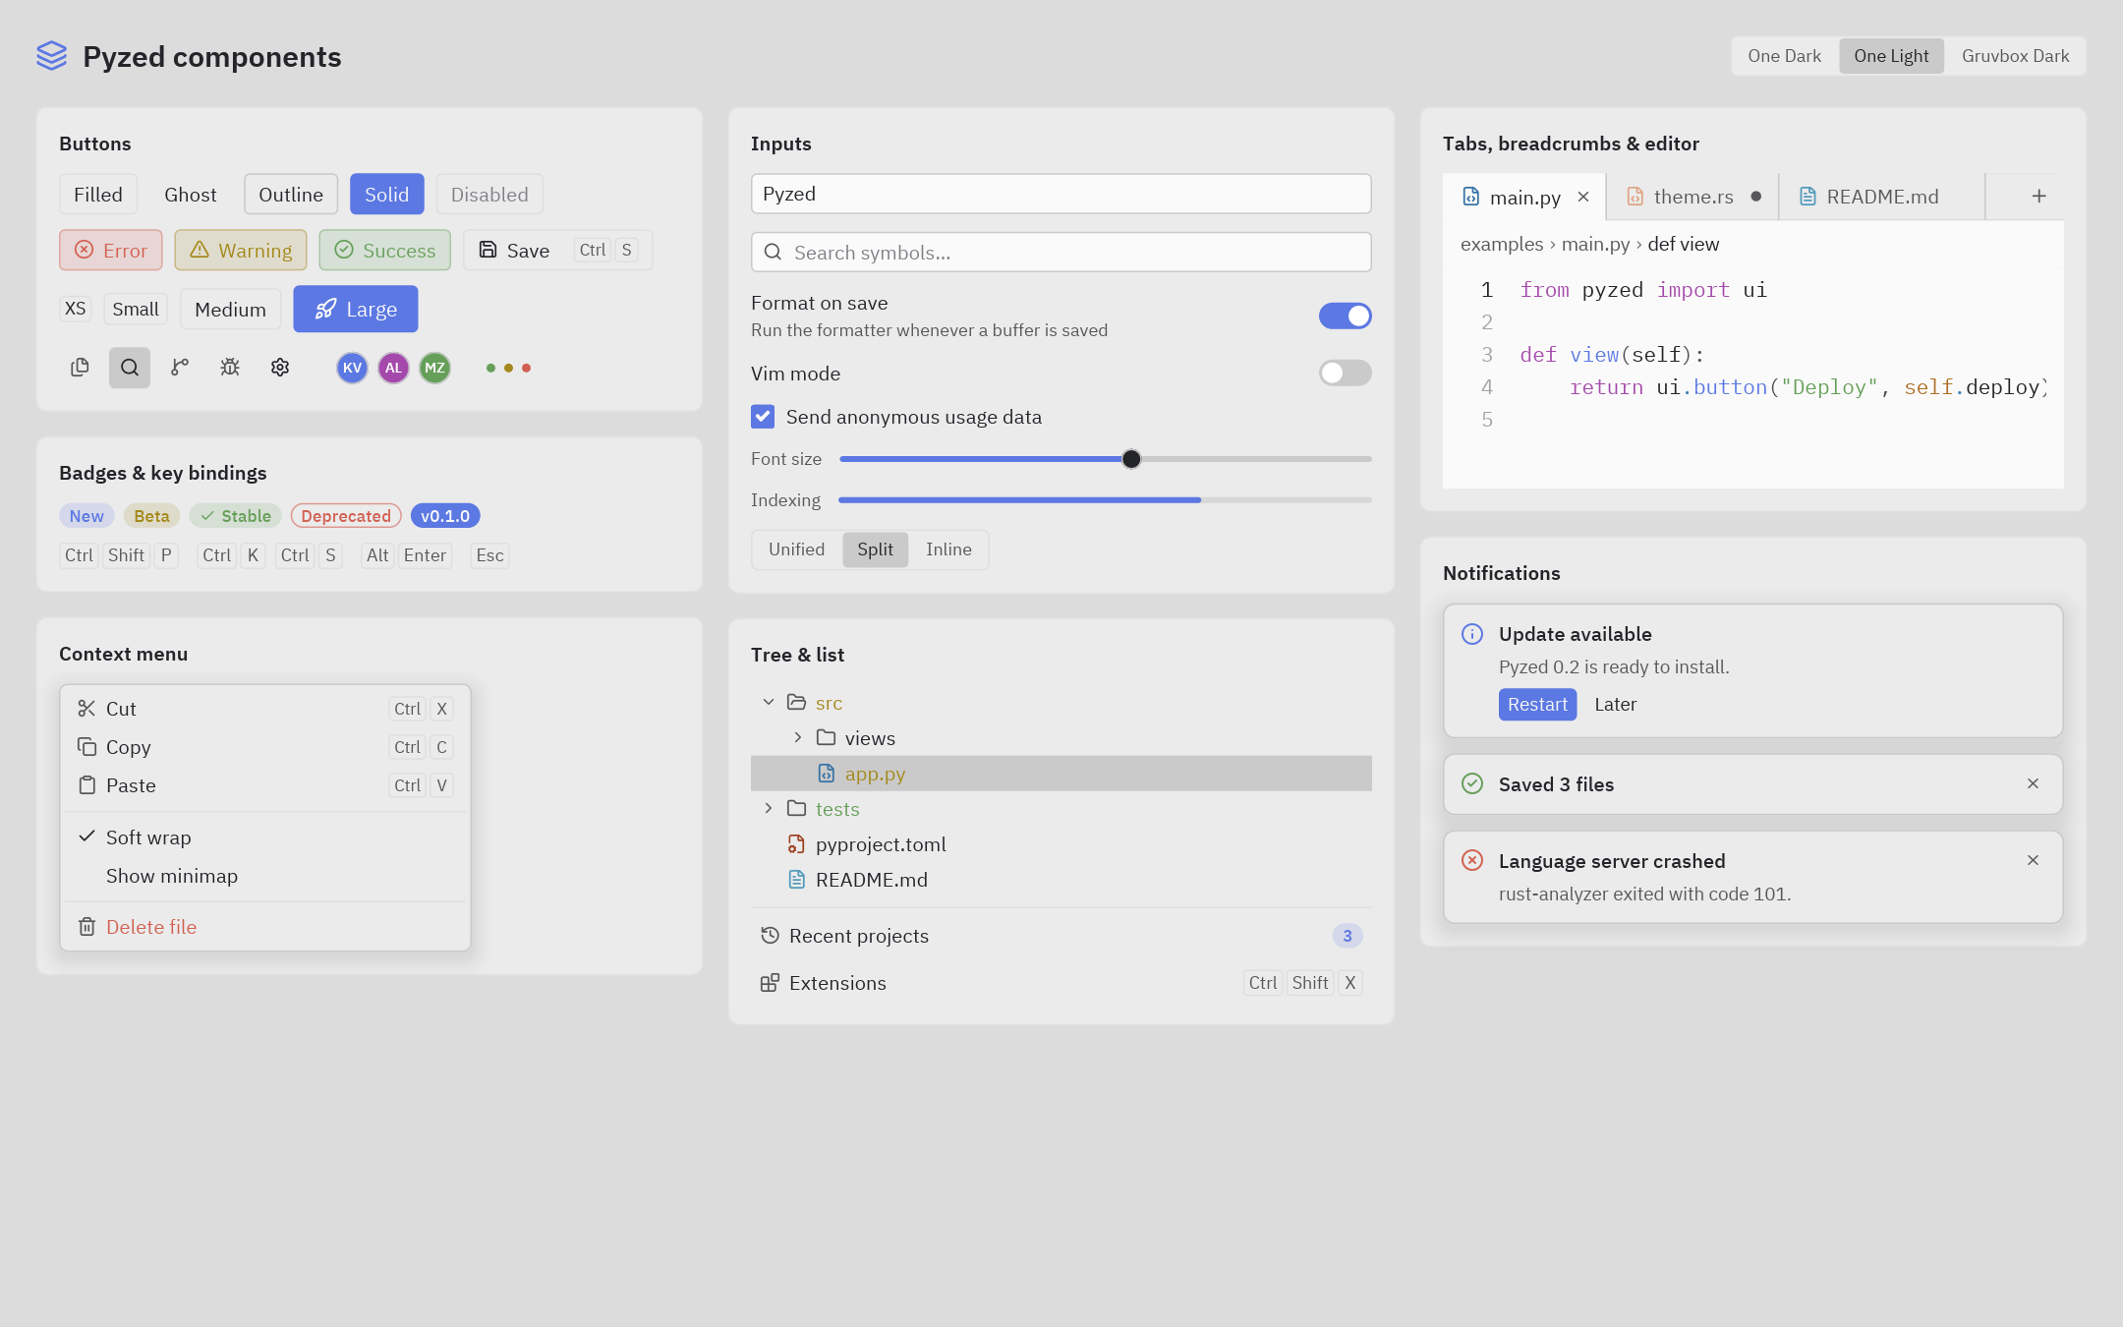Uncheck Send anonymous usage data
This screenshot has width=2123, height=1327.
click(x=763, y=417)
